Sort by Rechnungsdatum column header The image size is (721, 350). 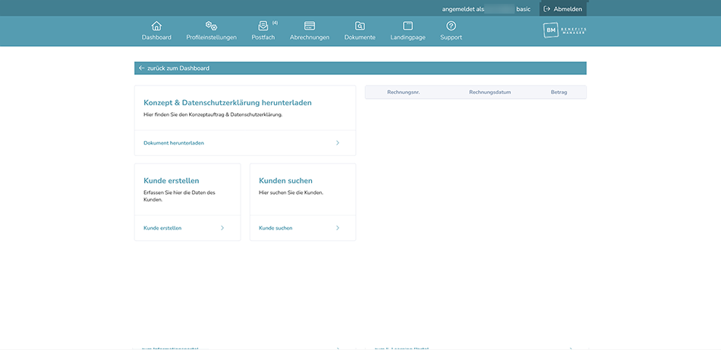490,92
